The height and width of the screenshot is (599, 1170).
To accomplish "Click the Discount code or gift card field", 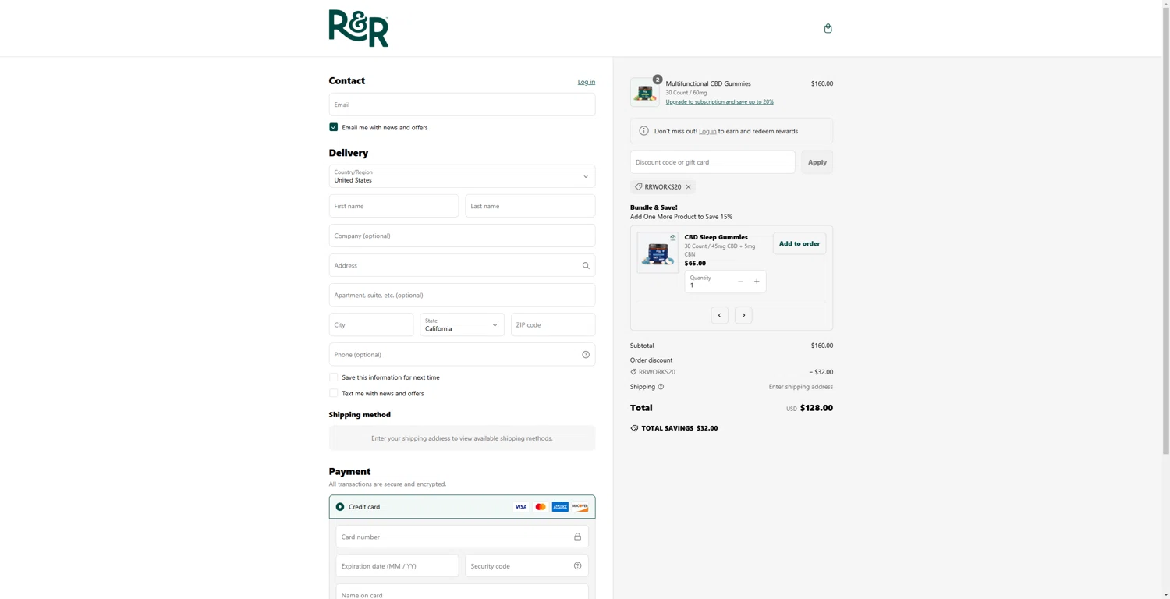I will point(712,162).
